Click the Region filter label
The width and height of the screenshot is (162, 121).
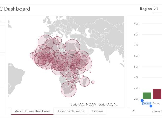pos(146,9)
